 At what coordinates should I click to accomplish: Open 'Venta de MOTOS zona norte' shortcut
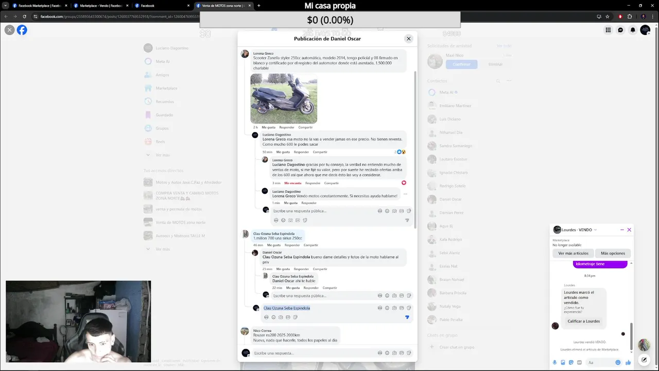(180, 223)
